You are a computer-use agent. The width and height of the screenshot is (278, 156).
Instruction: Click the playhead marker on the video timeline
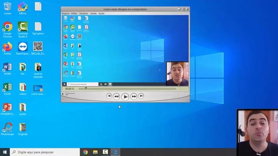pos(86,88)
